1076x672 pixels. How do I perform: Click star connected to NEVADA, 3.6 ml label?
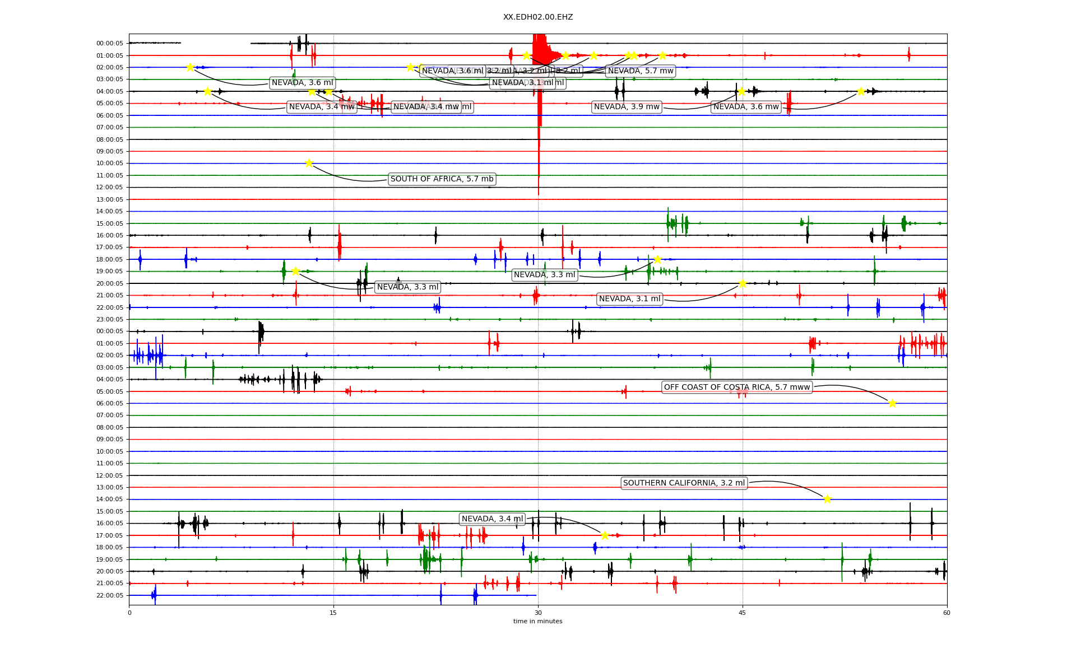190,67
